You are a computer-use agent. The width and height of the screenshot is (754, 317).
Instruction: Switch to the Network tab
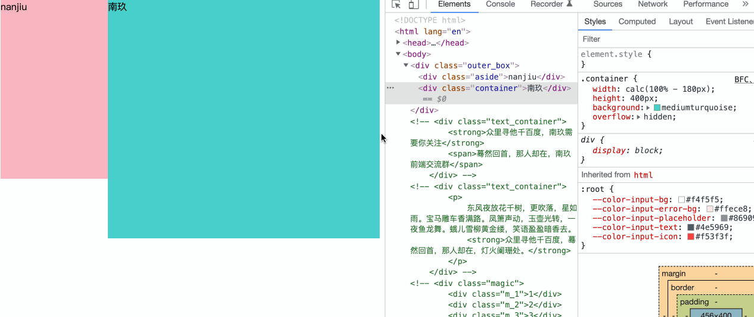[653, 4]
